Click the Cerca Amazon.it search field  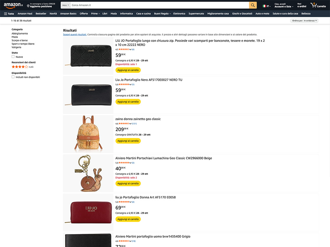160,5
